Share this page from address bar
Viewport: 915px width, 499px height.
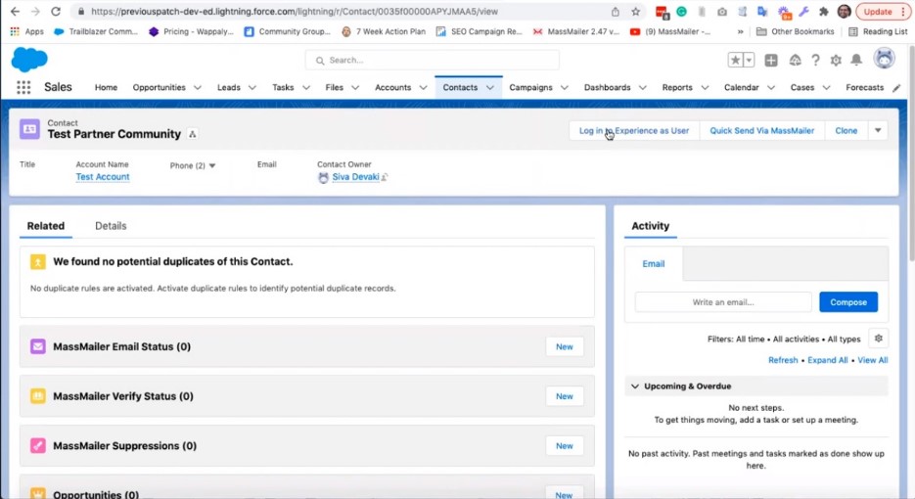pyautogui.click(x=616, y=12)
